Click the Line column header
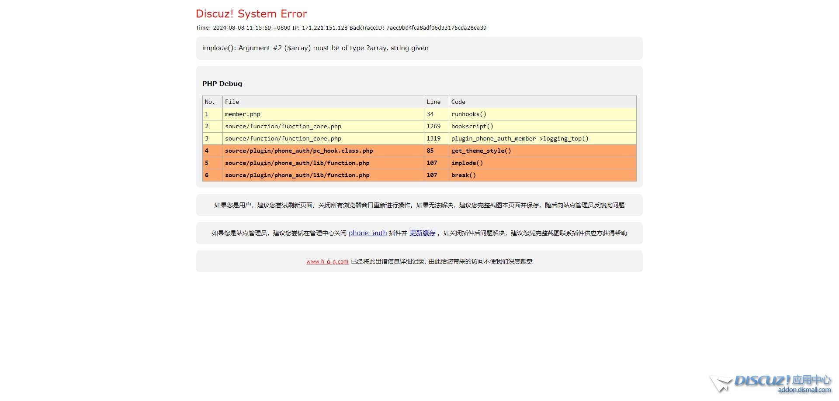 (x=433, y=102)
